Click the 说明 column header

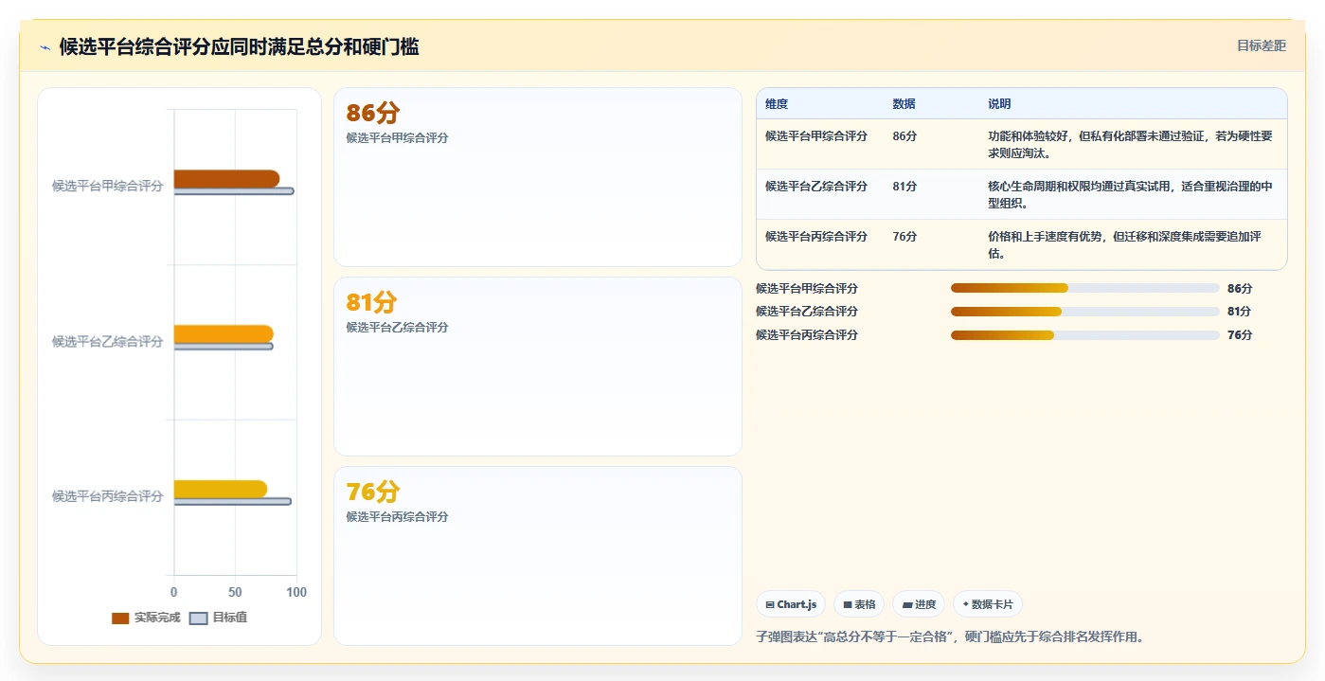(x=999, y=104)
